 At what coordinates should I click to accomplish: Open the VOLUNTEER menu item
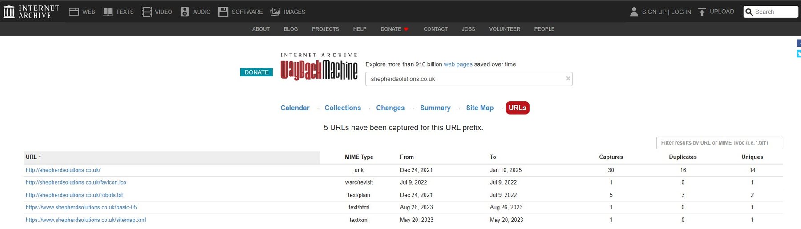[x=505, y=29]
